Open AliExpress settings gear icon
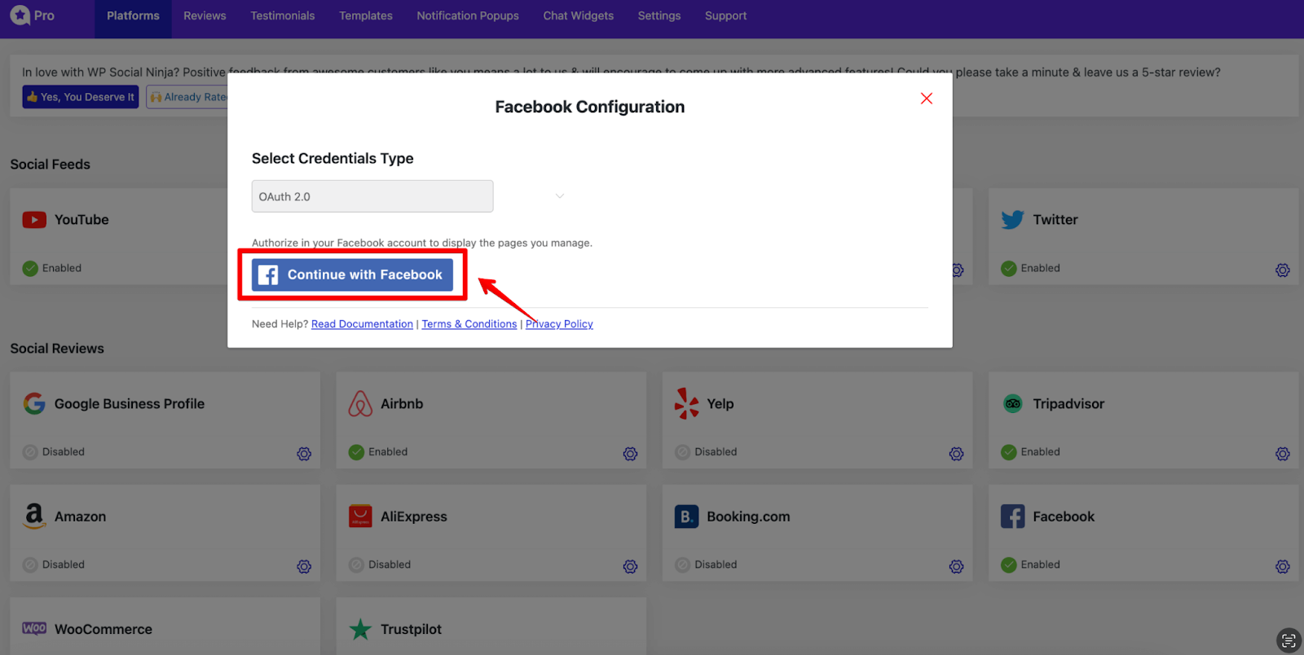Screen dimensions: 1304x655 pyautogui.click(x=630, y=566)
